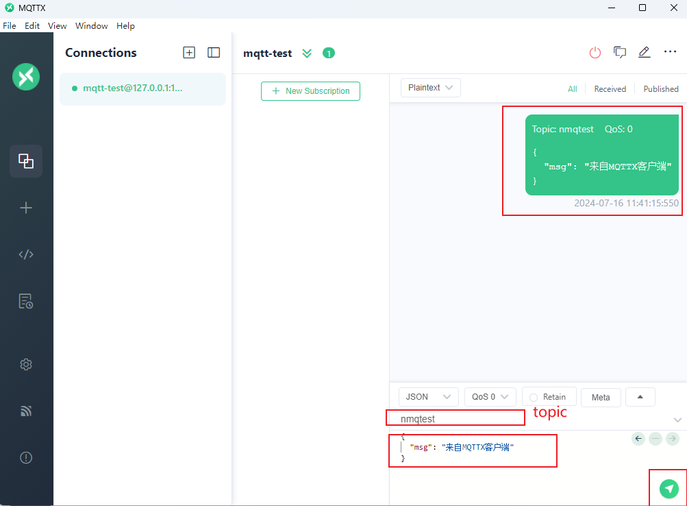Open the Meta button
Viewport: 687px width, 506px height.
(601, 397)
